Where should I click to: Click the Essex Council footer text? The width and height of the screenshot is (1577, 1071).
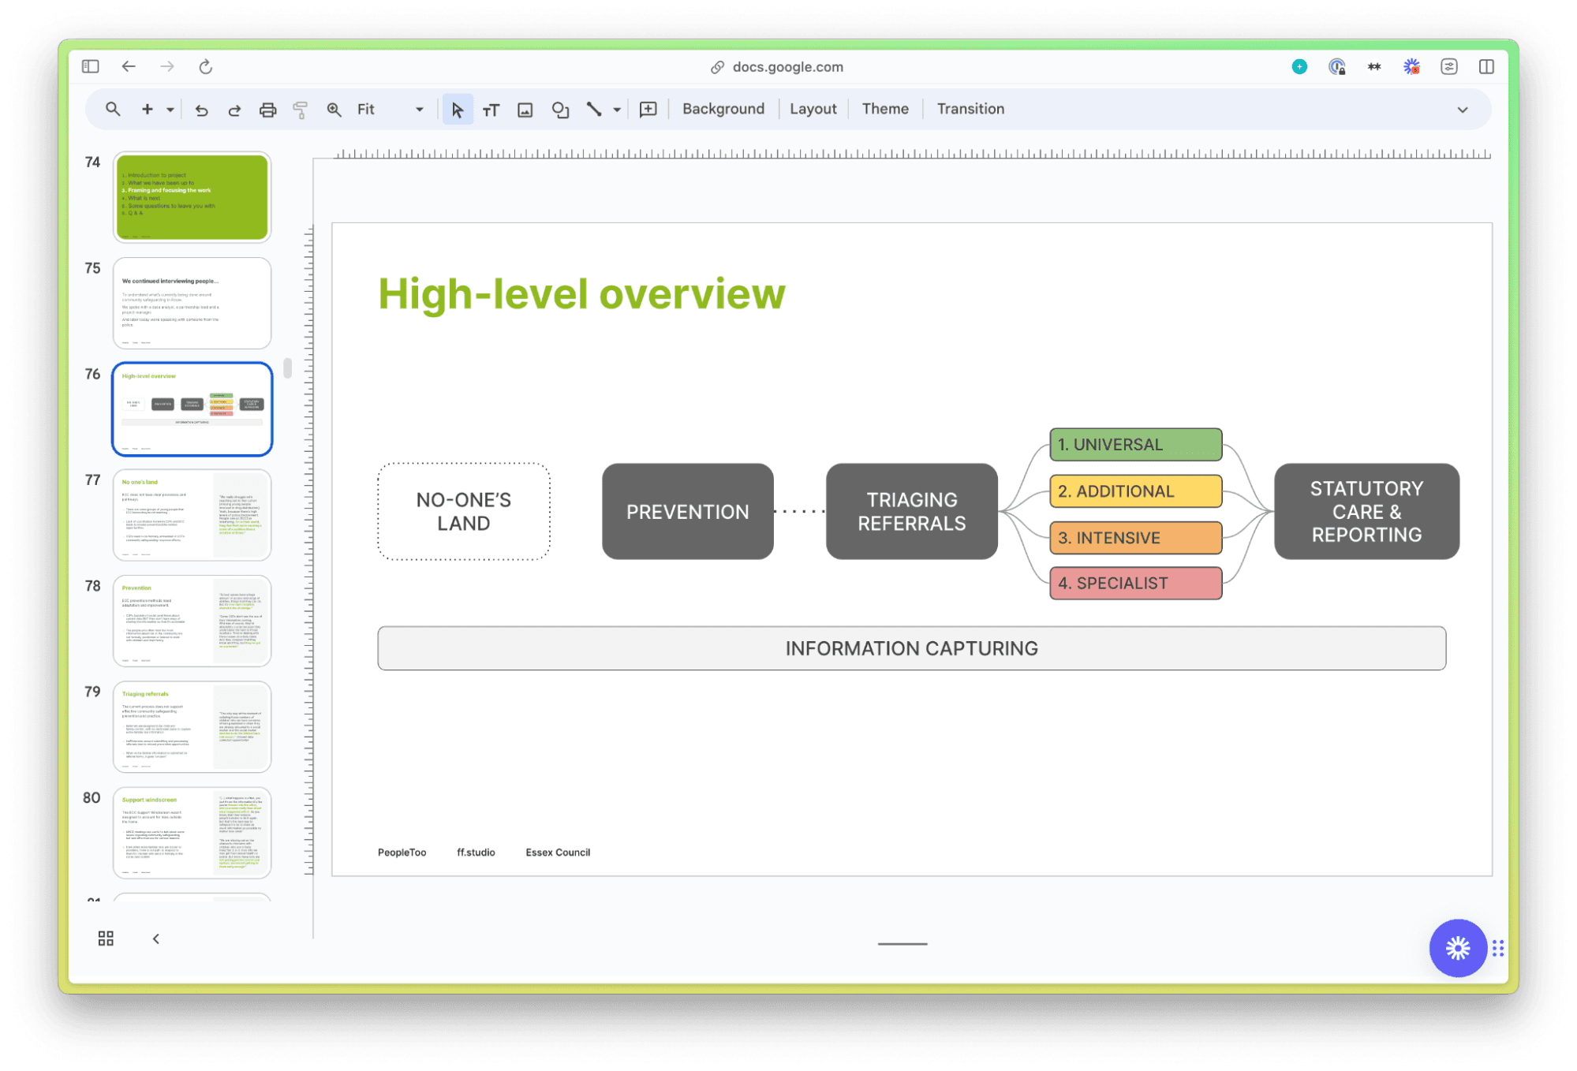pos(558,853)
